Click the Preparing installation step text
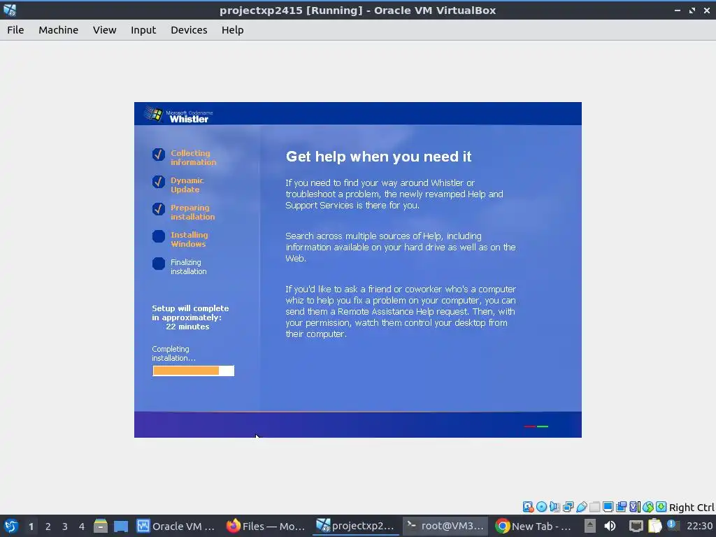 [x=192, y=212]
